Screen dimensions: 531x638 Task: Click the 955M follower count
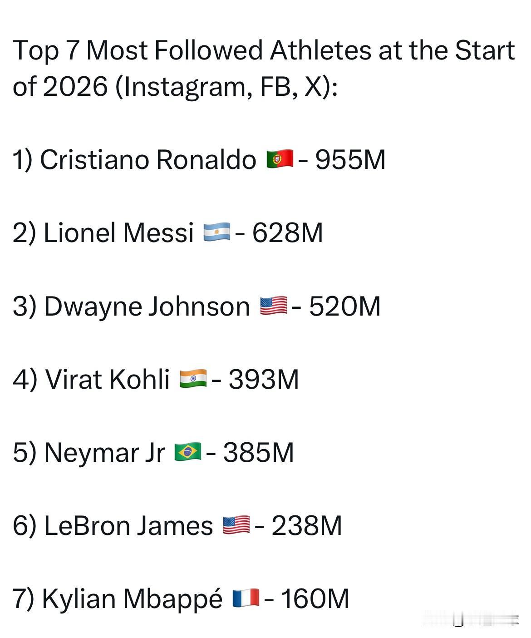(350, 160)
